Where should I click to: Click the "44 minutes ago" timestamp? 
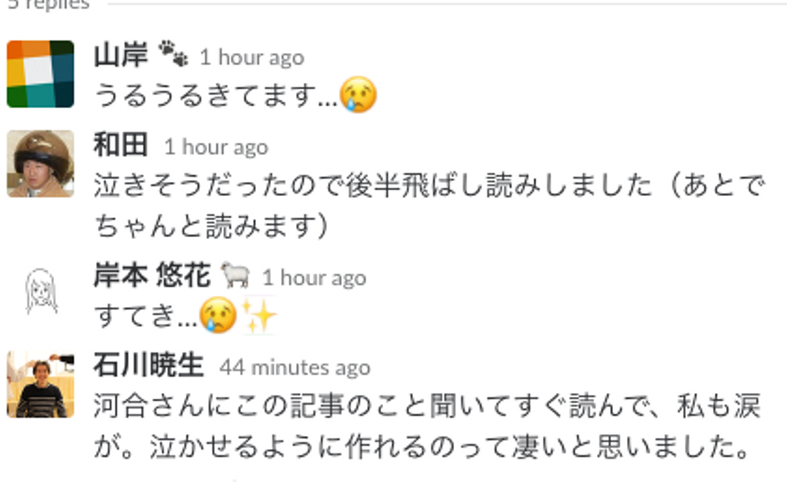[x=295, y=367]
